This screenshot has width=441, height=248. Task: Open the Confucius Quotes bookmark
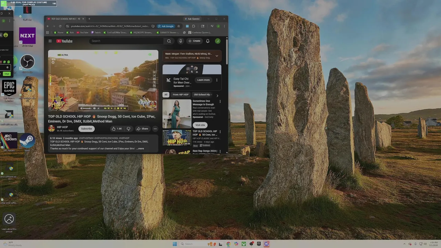(200, 33)
